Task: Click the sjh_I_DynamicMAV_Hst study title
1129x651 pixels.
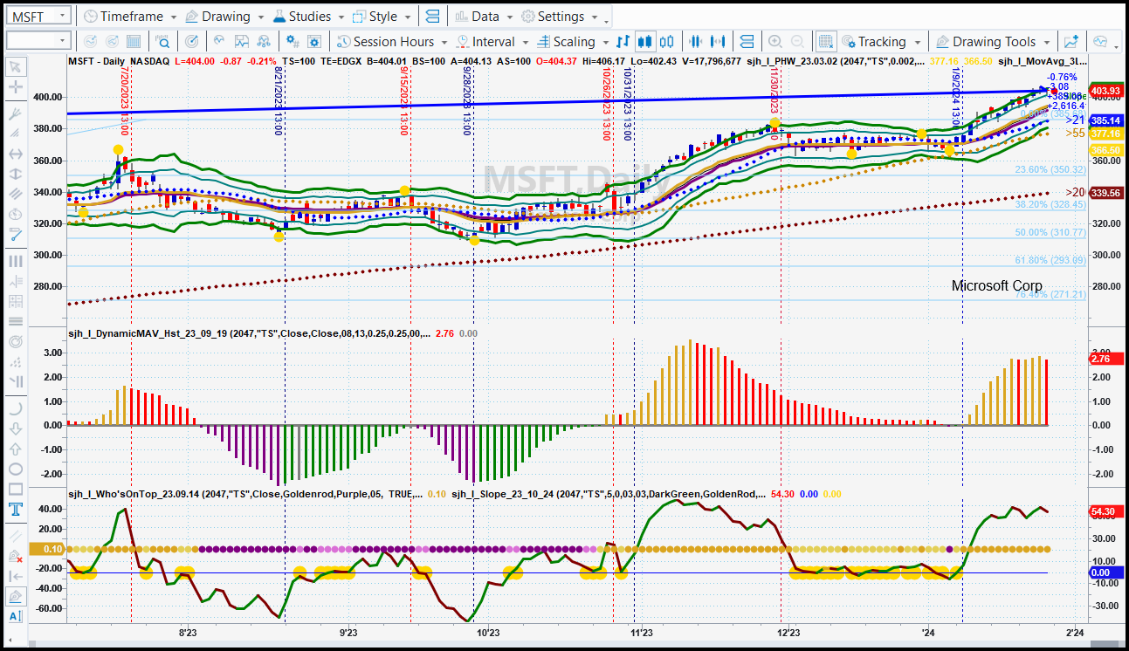Action: point(250,333)
